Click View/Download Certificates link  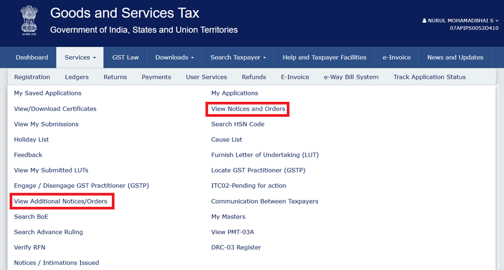pyautogui.click(x=55, y=109)
